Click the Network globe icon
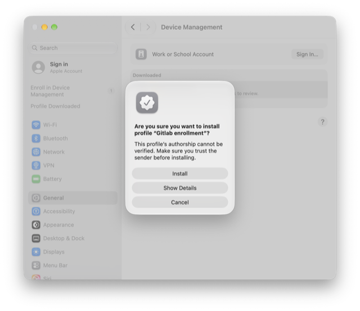Viewport: 360px width, 311px height. [x=36, y=152]
